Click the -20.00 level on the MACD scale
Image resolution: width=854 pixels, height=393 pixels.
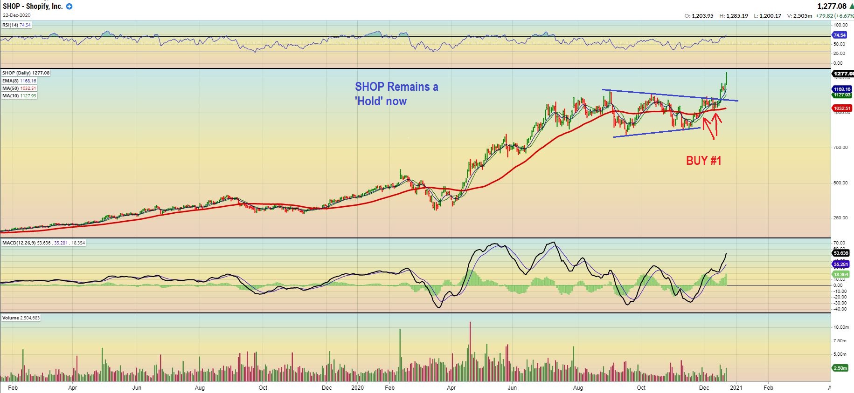(x=840, y=297)
